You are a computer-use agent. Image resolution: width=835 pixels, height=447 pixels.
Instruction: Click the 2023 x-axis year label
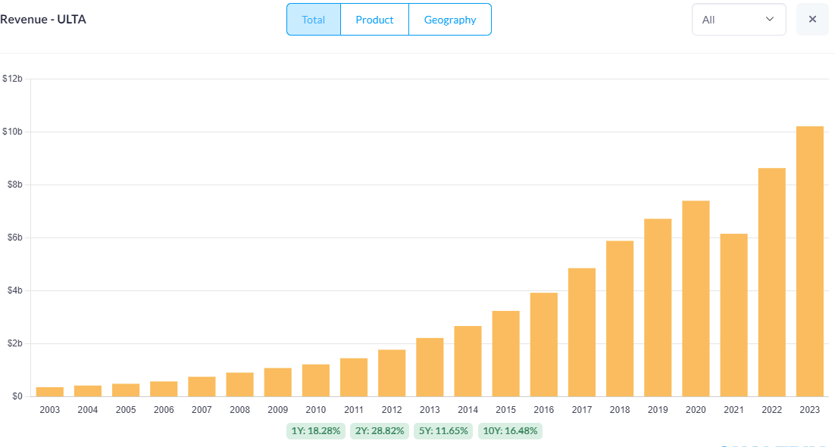tap(809, 410)
